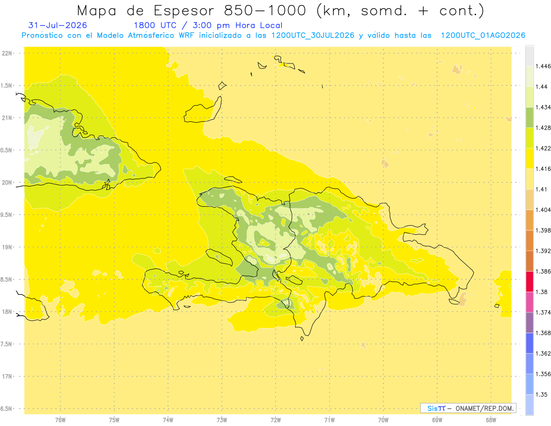The height and width of the screenshot is (426, 551).
Task: Click the "ONAMET/REP.DOM." credit box
Action: coord(468,408)
